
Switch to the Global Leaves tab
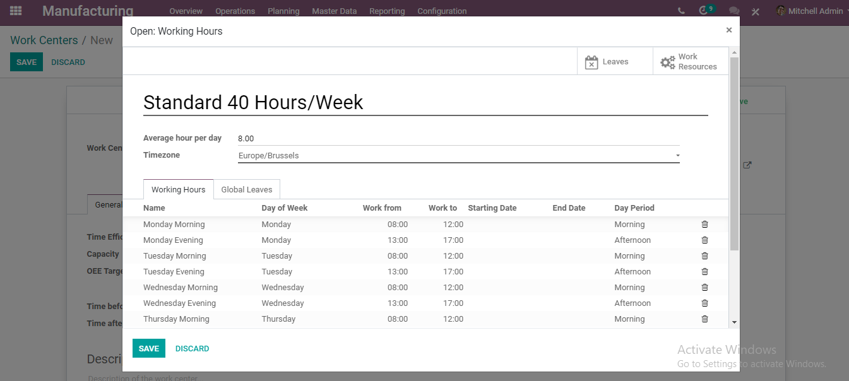pyautogui.click(x=247, y=190)
